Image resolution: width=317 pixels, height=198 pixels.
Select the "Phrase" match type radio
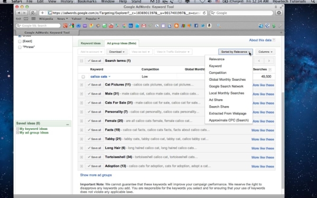(20, 47)
